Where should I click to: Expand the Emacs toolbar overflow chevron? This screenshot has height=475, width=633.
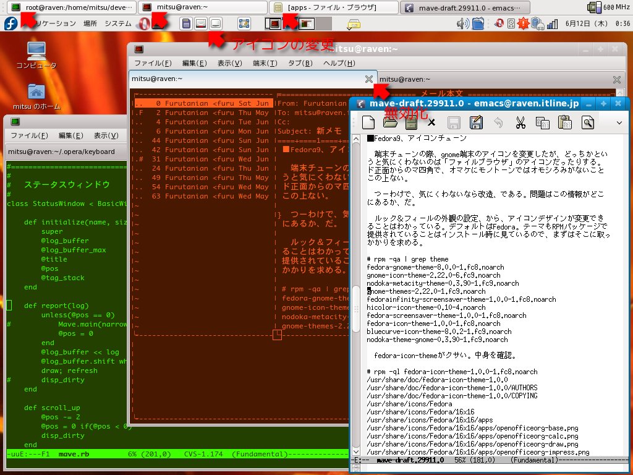[x=619, y=122]
